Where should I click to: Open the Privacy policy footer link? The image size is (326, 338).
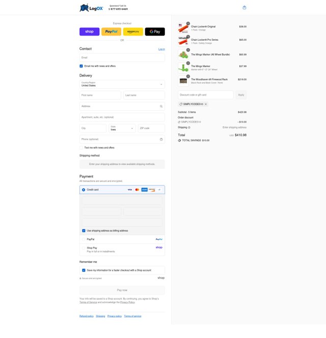[115, 316]
